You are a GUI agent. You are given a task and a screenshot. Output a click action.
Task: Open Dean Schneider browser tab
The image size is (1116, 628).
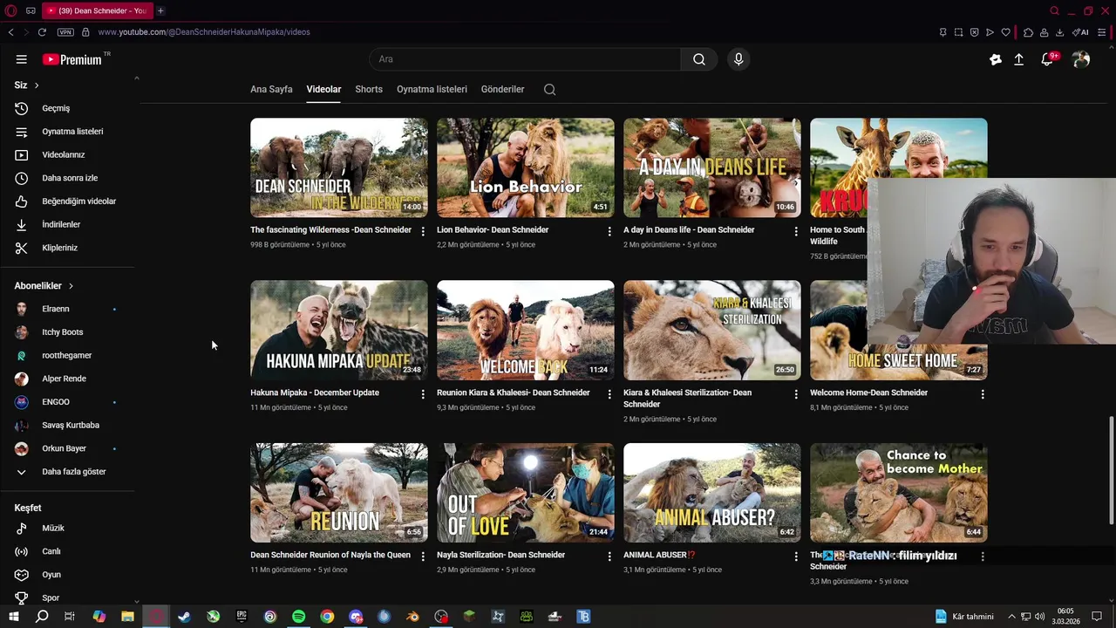96,10
